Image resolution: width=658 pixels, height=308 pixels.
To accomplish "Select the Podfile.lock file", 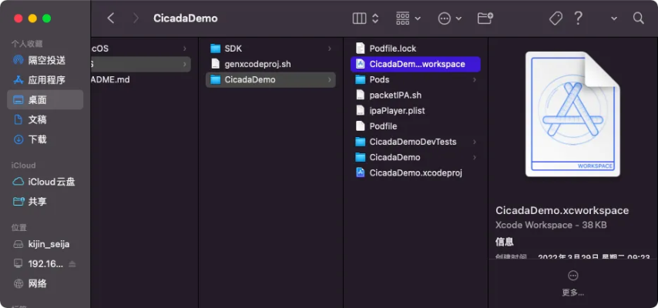I will [392, 49].
